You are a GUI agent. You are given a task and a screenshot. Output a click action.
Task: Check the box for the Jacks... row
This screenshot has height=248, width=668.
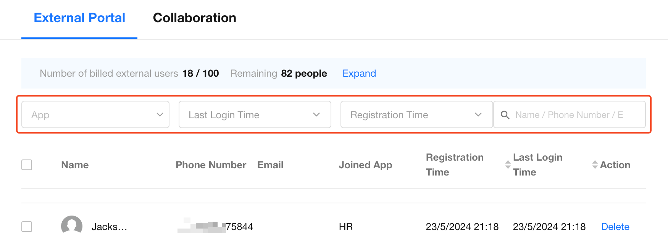coord(27,227)
